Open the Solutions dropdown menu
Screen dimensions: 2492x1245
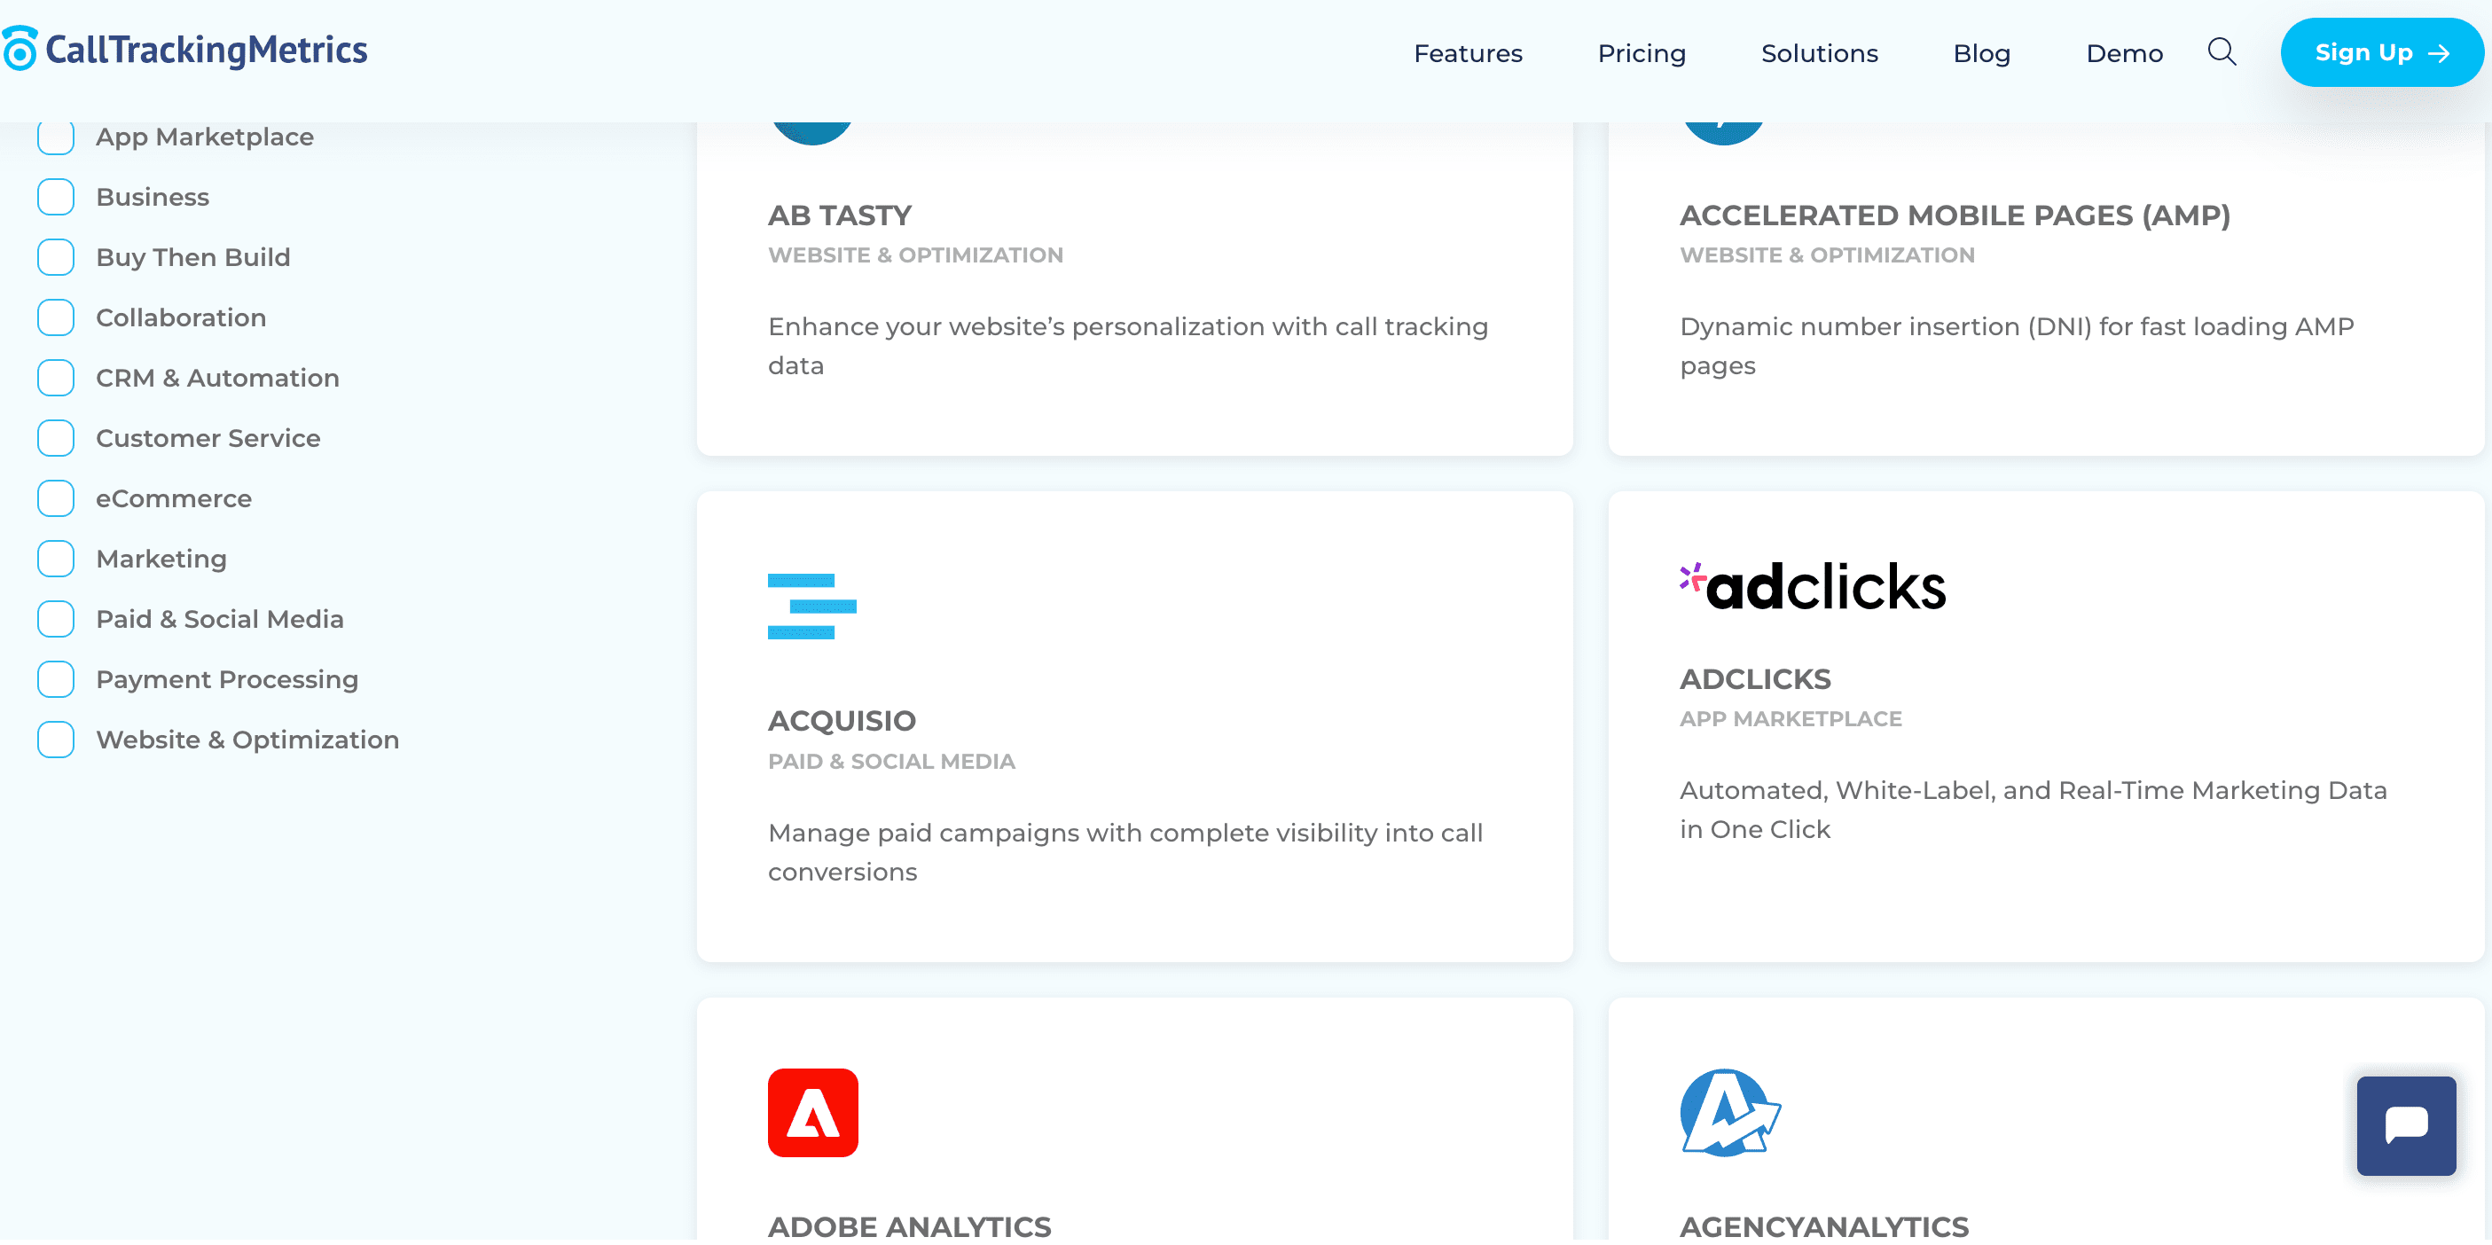click(x=1819, y=53)
